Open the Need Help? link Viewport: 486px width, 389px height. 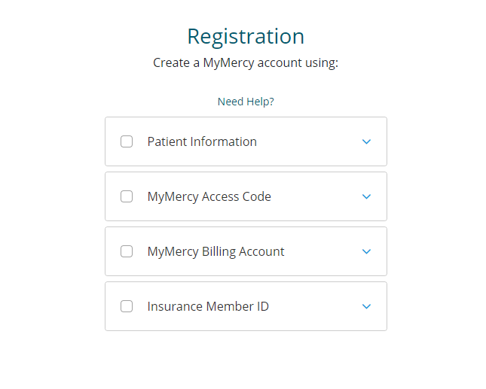tap(246, 102)
